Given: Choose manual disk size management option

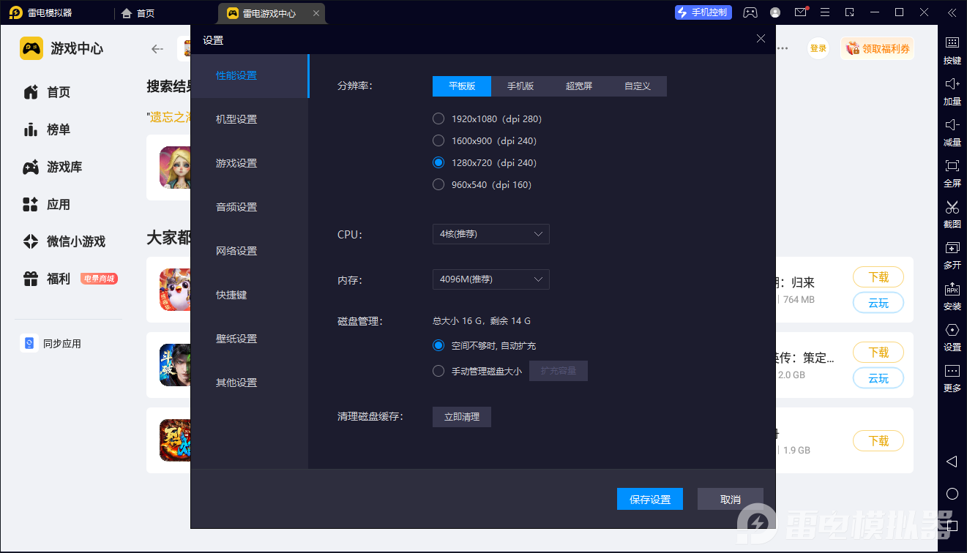Looking at the screenshot, I should point(438,371).
